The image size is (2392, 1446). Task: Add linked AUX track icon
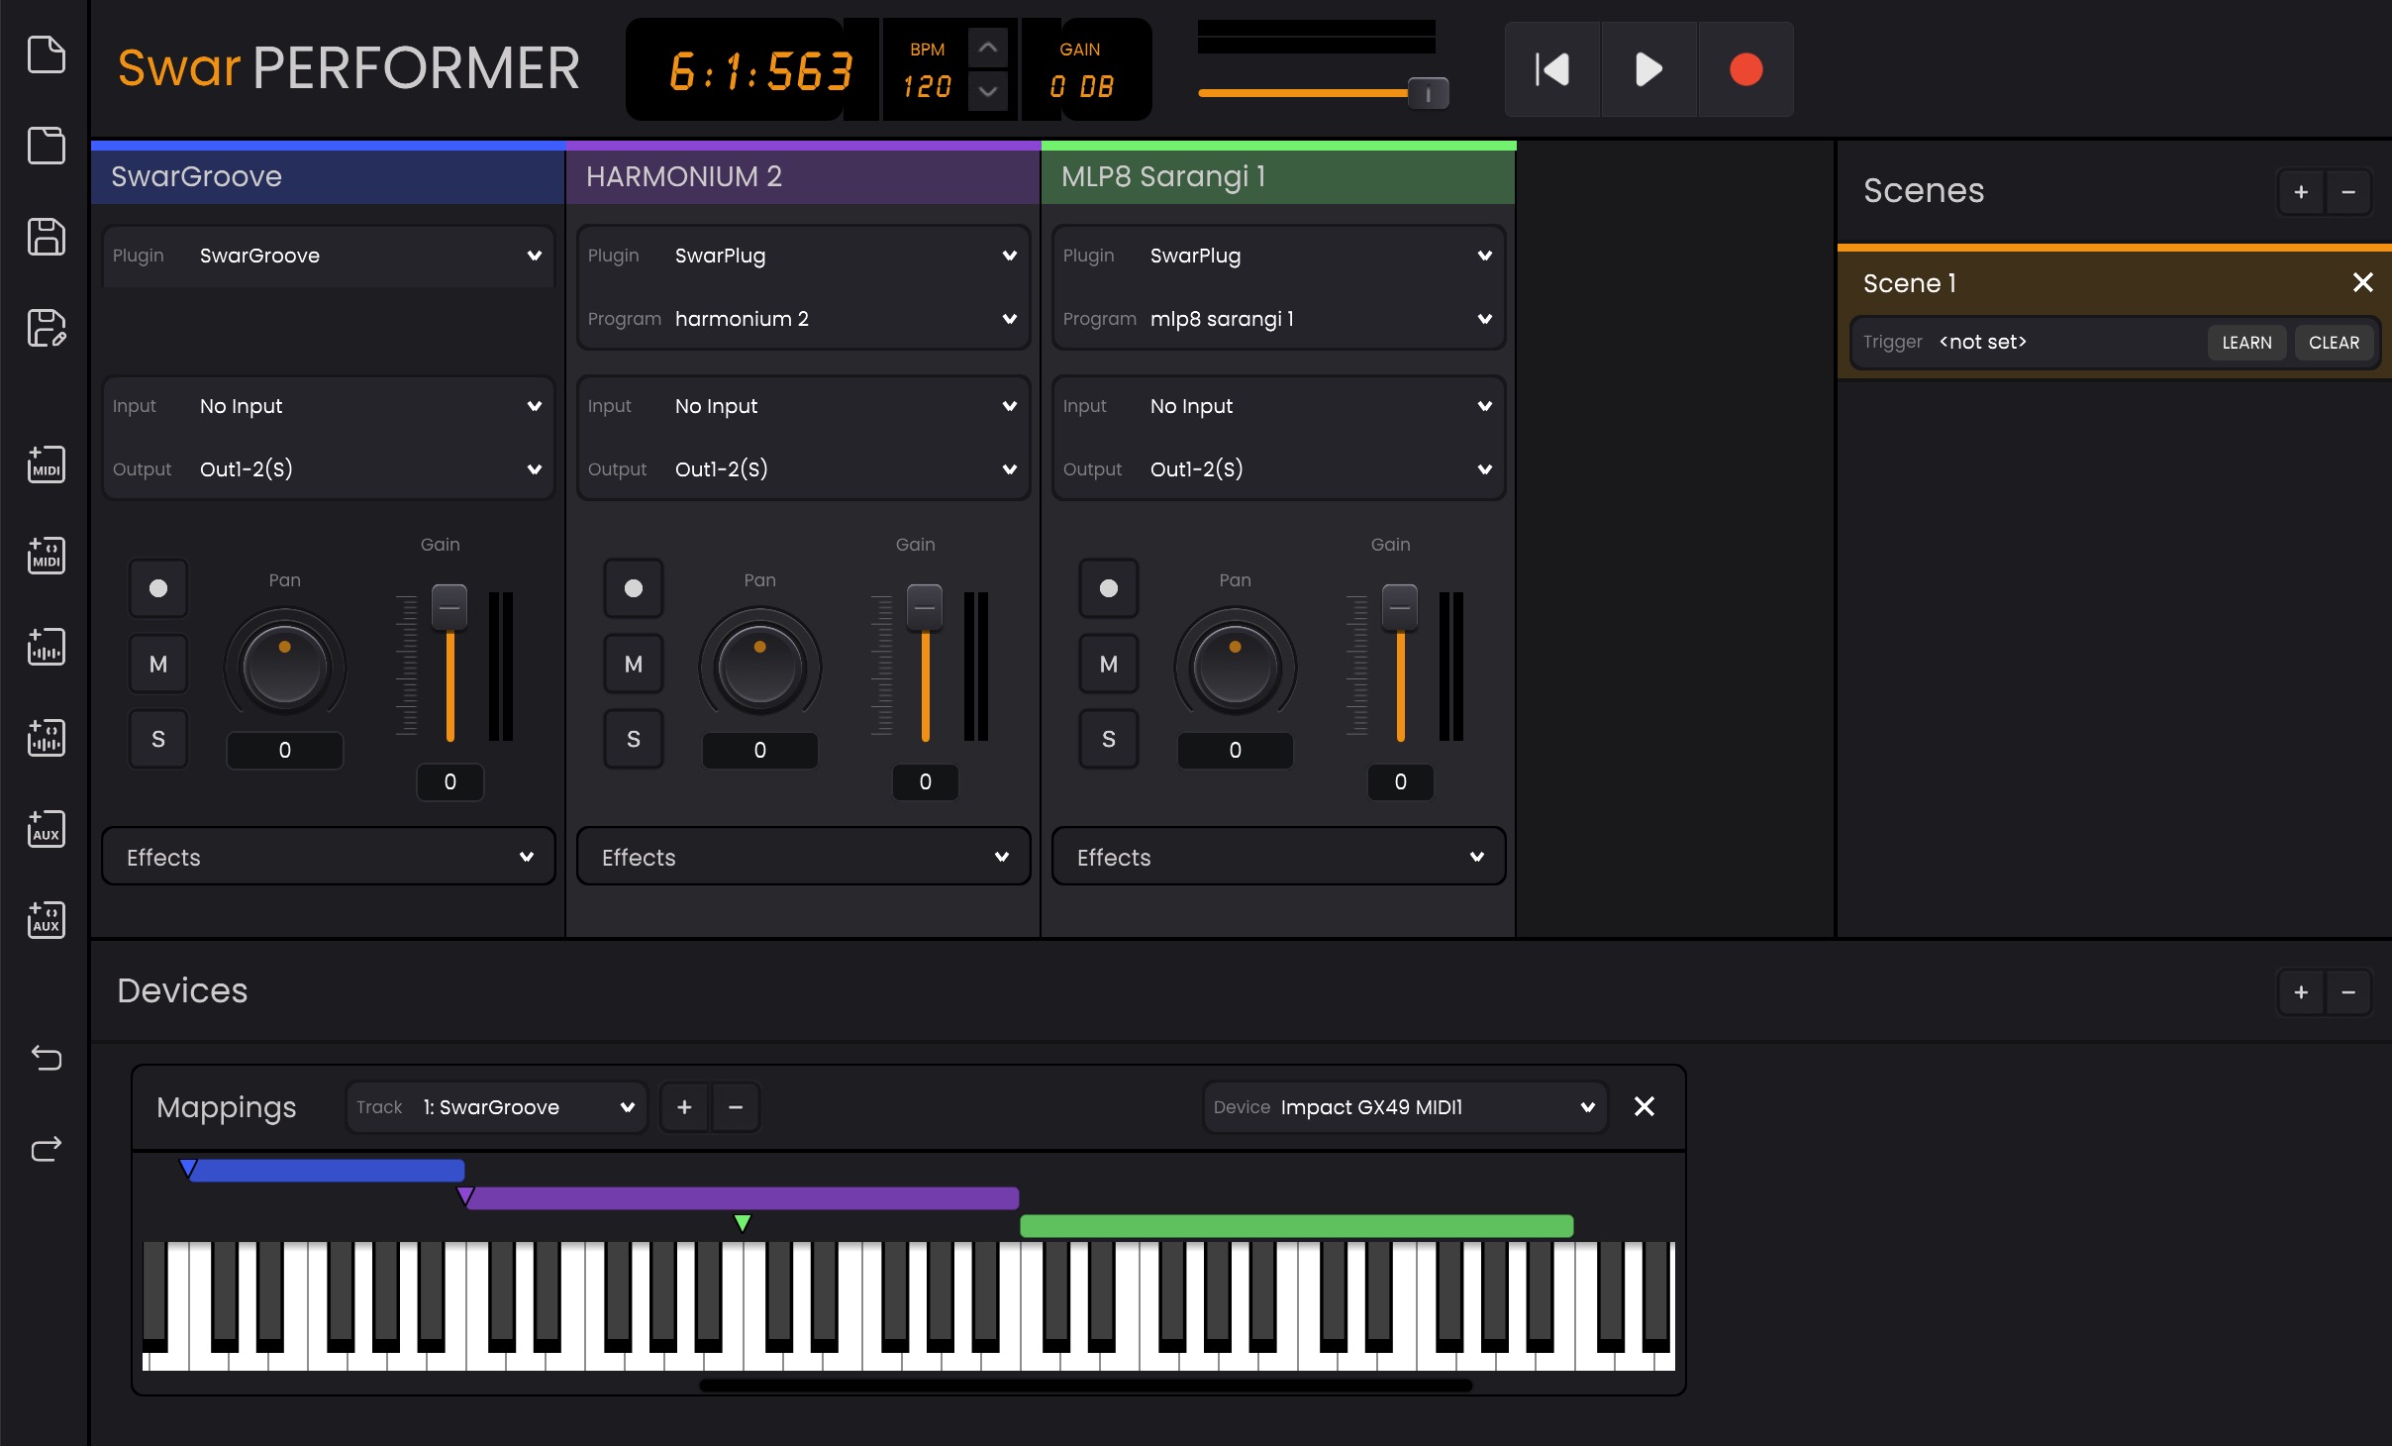coord(46,920)
